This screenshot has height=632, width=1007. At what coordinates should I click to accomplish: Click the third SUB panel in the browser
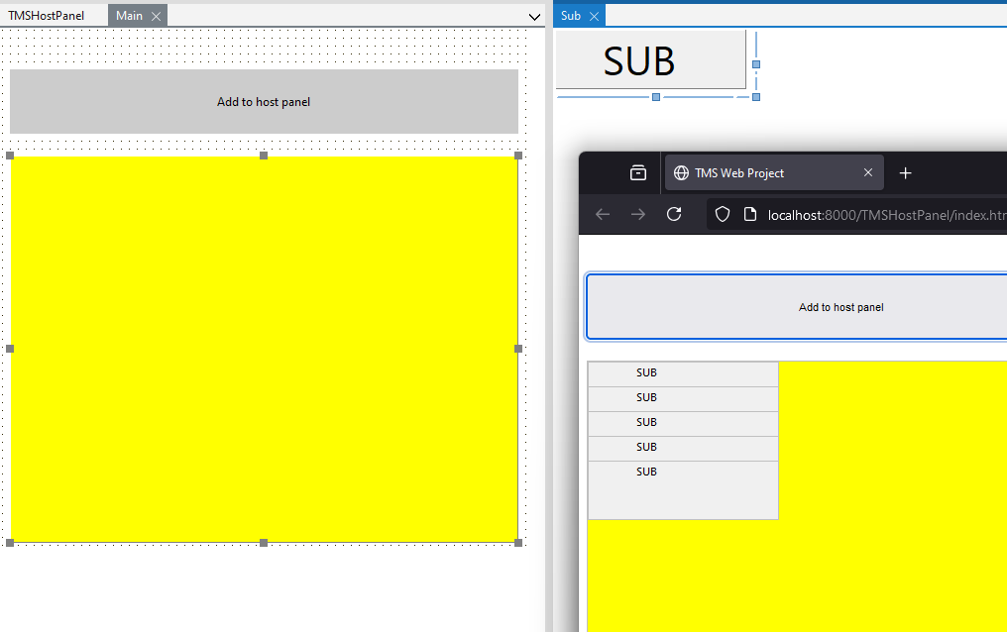[x=683, y=423]
